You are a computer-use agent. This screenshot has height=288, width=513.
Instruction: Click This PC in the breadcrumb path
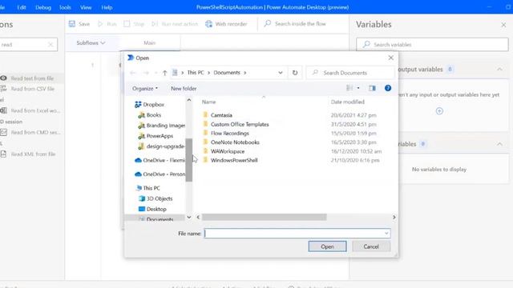coord(196,73)
